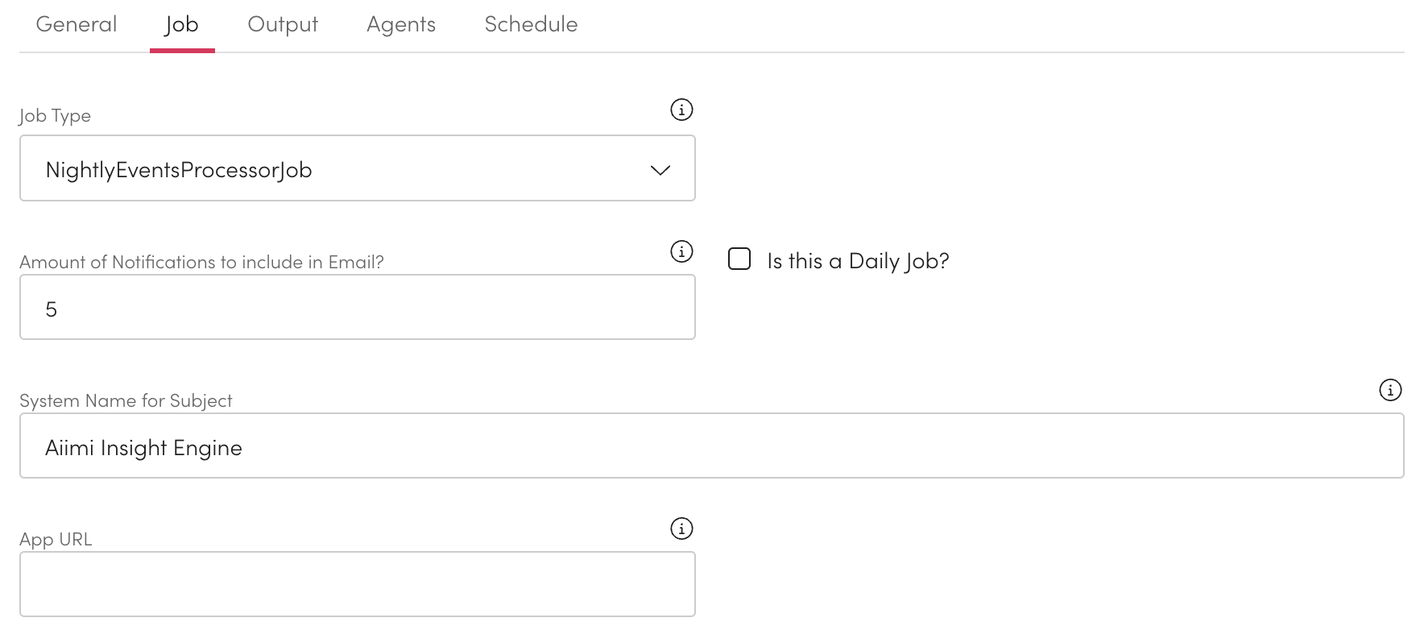The height and width of the screenshot is (630, 1416).
Task: Switch to the Output tab
Action: coord(283,24)
